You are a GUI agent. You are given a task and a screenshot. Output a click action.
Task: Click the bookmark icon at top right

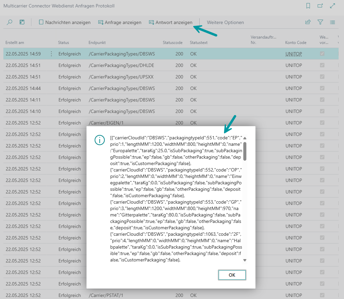pyautogui.click(x=308, y=6)
